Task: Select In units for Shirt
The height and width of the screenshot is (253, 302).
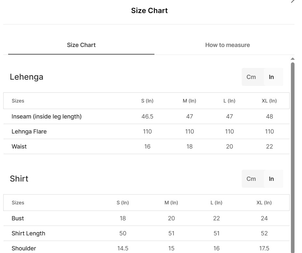Action: click(271, 179)
